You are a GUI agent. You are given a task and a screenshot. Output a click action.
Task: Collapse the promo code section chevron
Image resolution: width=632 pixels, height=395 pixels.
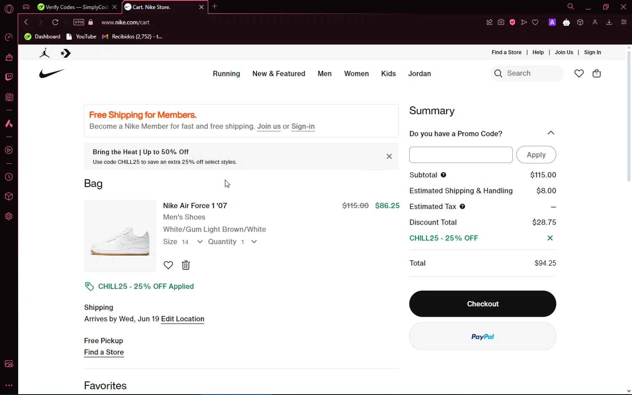point(551,133)
